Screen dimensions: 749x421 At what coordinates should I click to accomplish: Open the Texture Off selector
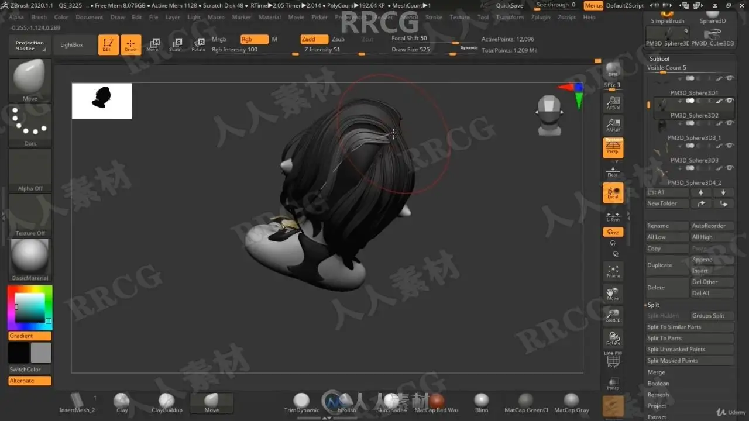pos(30,215)
